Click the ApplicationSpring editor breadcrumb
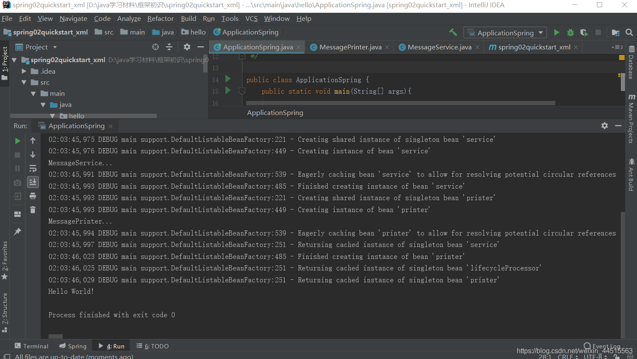Screen dimensions: 637x359 275,113
